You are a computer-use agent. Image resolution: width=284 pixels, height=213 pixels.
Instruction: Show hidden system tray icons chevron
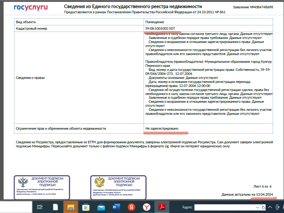270,207
